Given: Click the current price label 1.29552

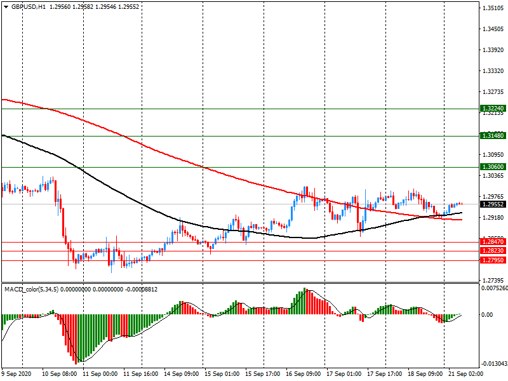Looking at the screenshot, I should point(493,204).
